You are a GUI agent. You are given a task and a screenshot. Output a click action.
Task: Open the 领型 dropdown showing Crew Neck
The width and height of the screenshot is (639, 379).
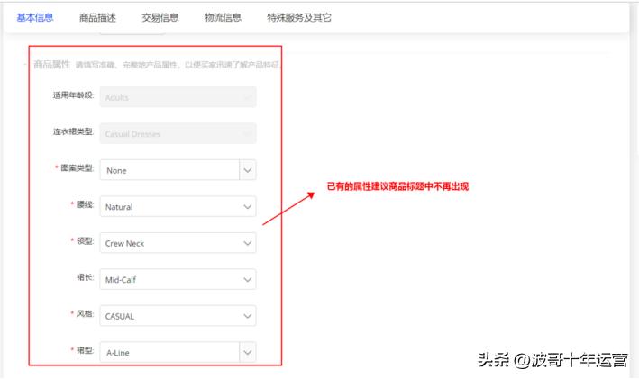pyautogui.click(x=178, y=243)
